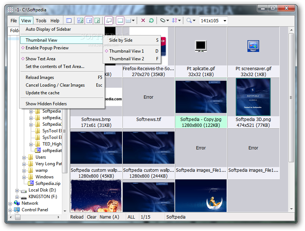Click the Windows folder icon
The image size is (305, 231).
pyautogui.click(x=31, y=177)
